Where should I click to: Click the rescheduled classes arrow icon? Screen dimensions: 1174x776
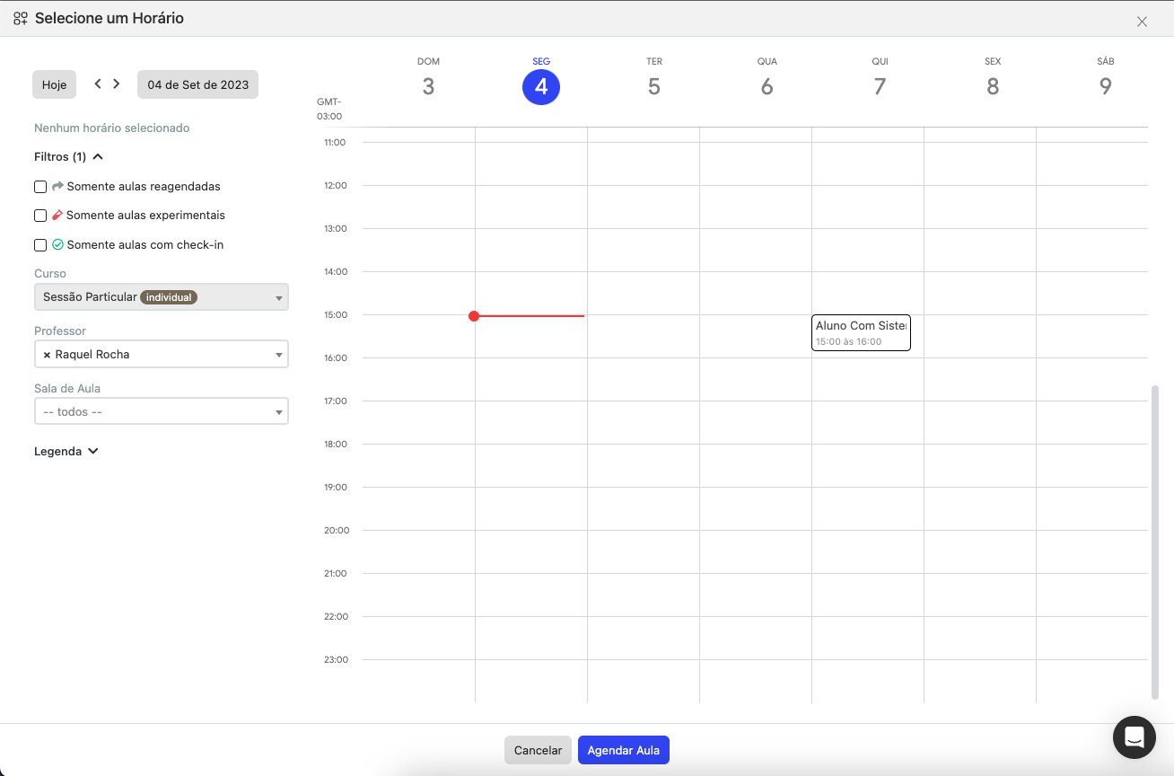[x=57, y=186]
